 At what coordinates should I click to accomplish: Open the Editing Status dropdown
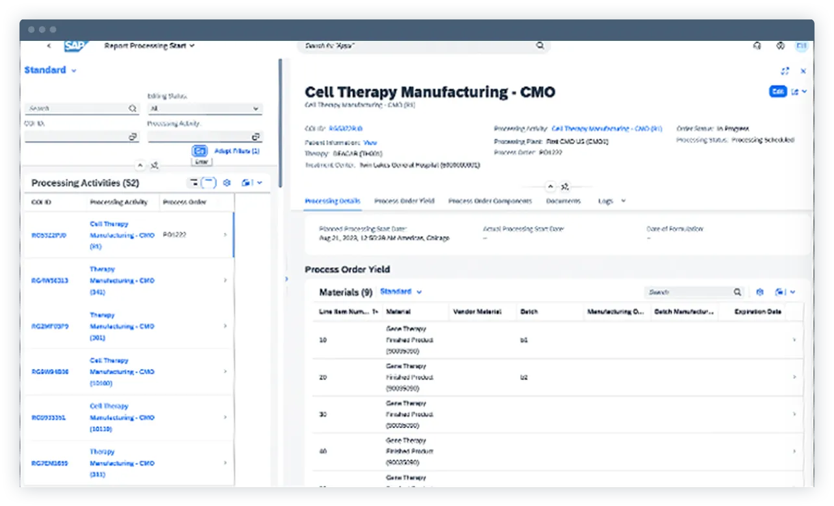pos(257,108)
